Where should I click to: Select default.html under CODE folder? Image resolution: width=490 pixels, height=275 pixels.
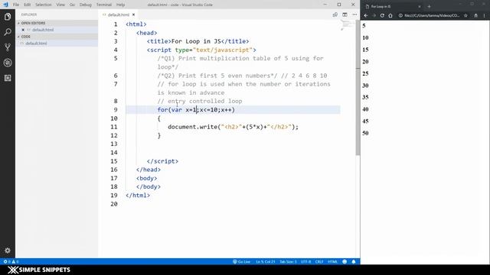point(36,44)
